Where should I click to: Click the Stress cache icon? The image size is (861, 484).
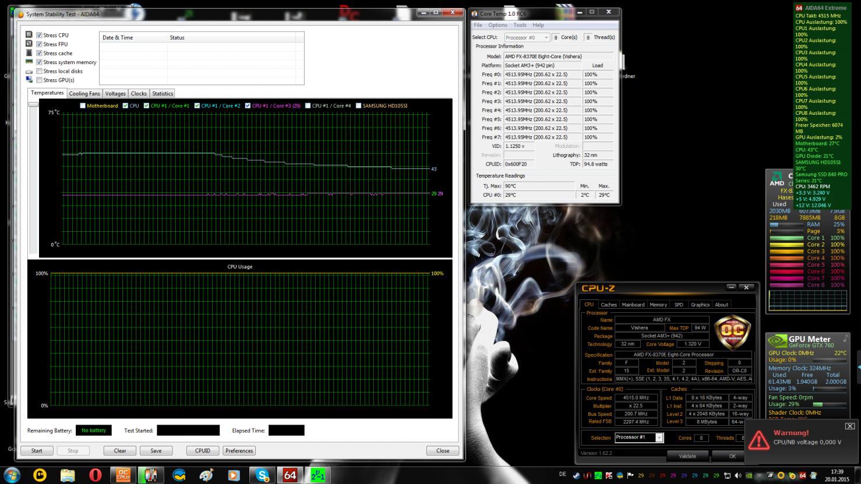coord(29,53)
